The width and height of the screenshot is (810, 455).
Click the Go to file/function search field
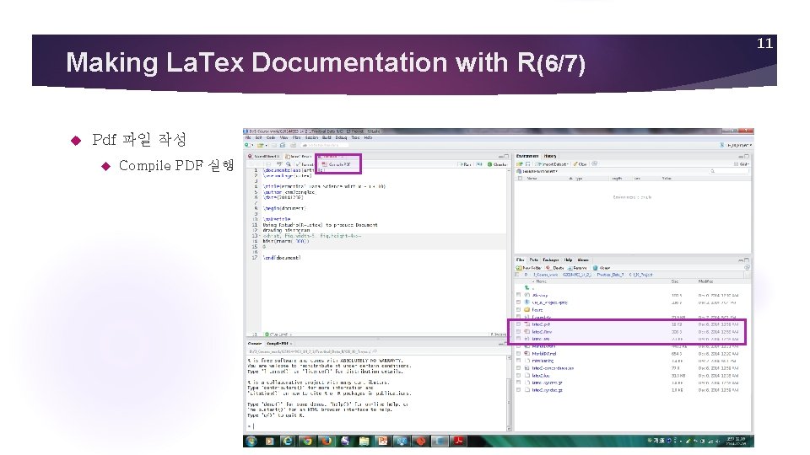[x=323, y=146]
